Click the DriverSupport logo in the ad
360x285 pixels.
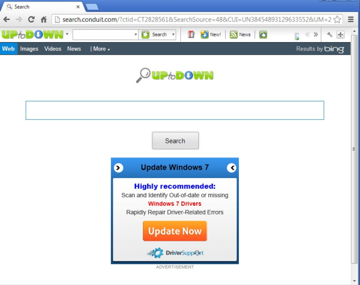(x=175, y=253)
